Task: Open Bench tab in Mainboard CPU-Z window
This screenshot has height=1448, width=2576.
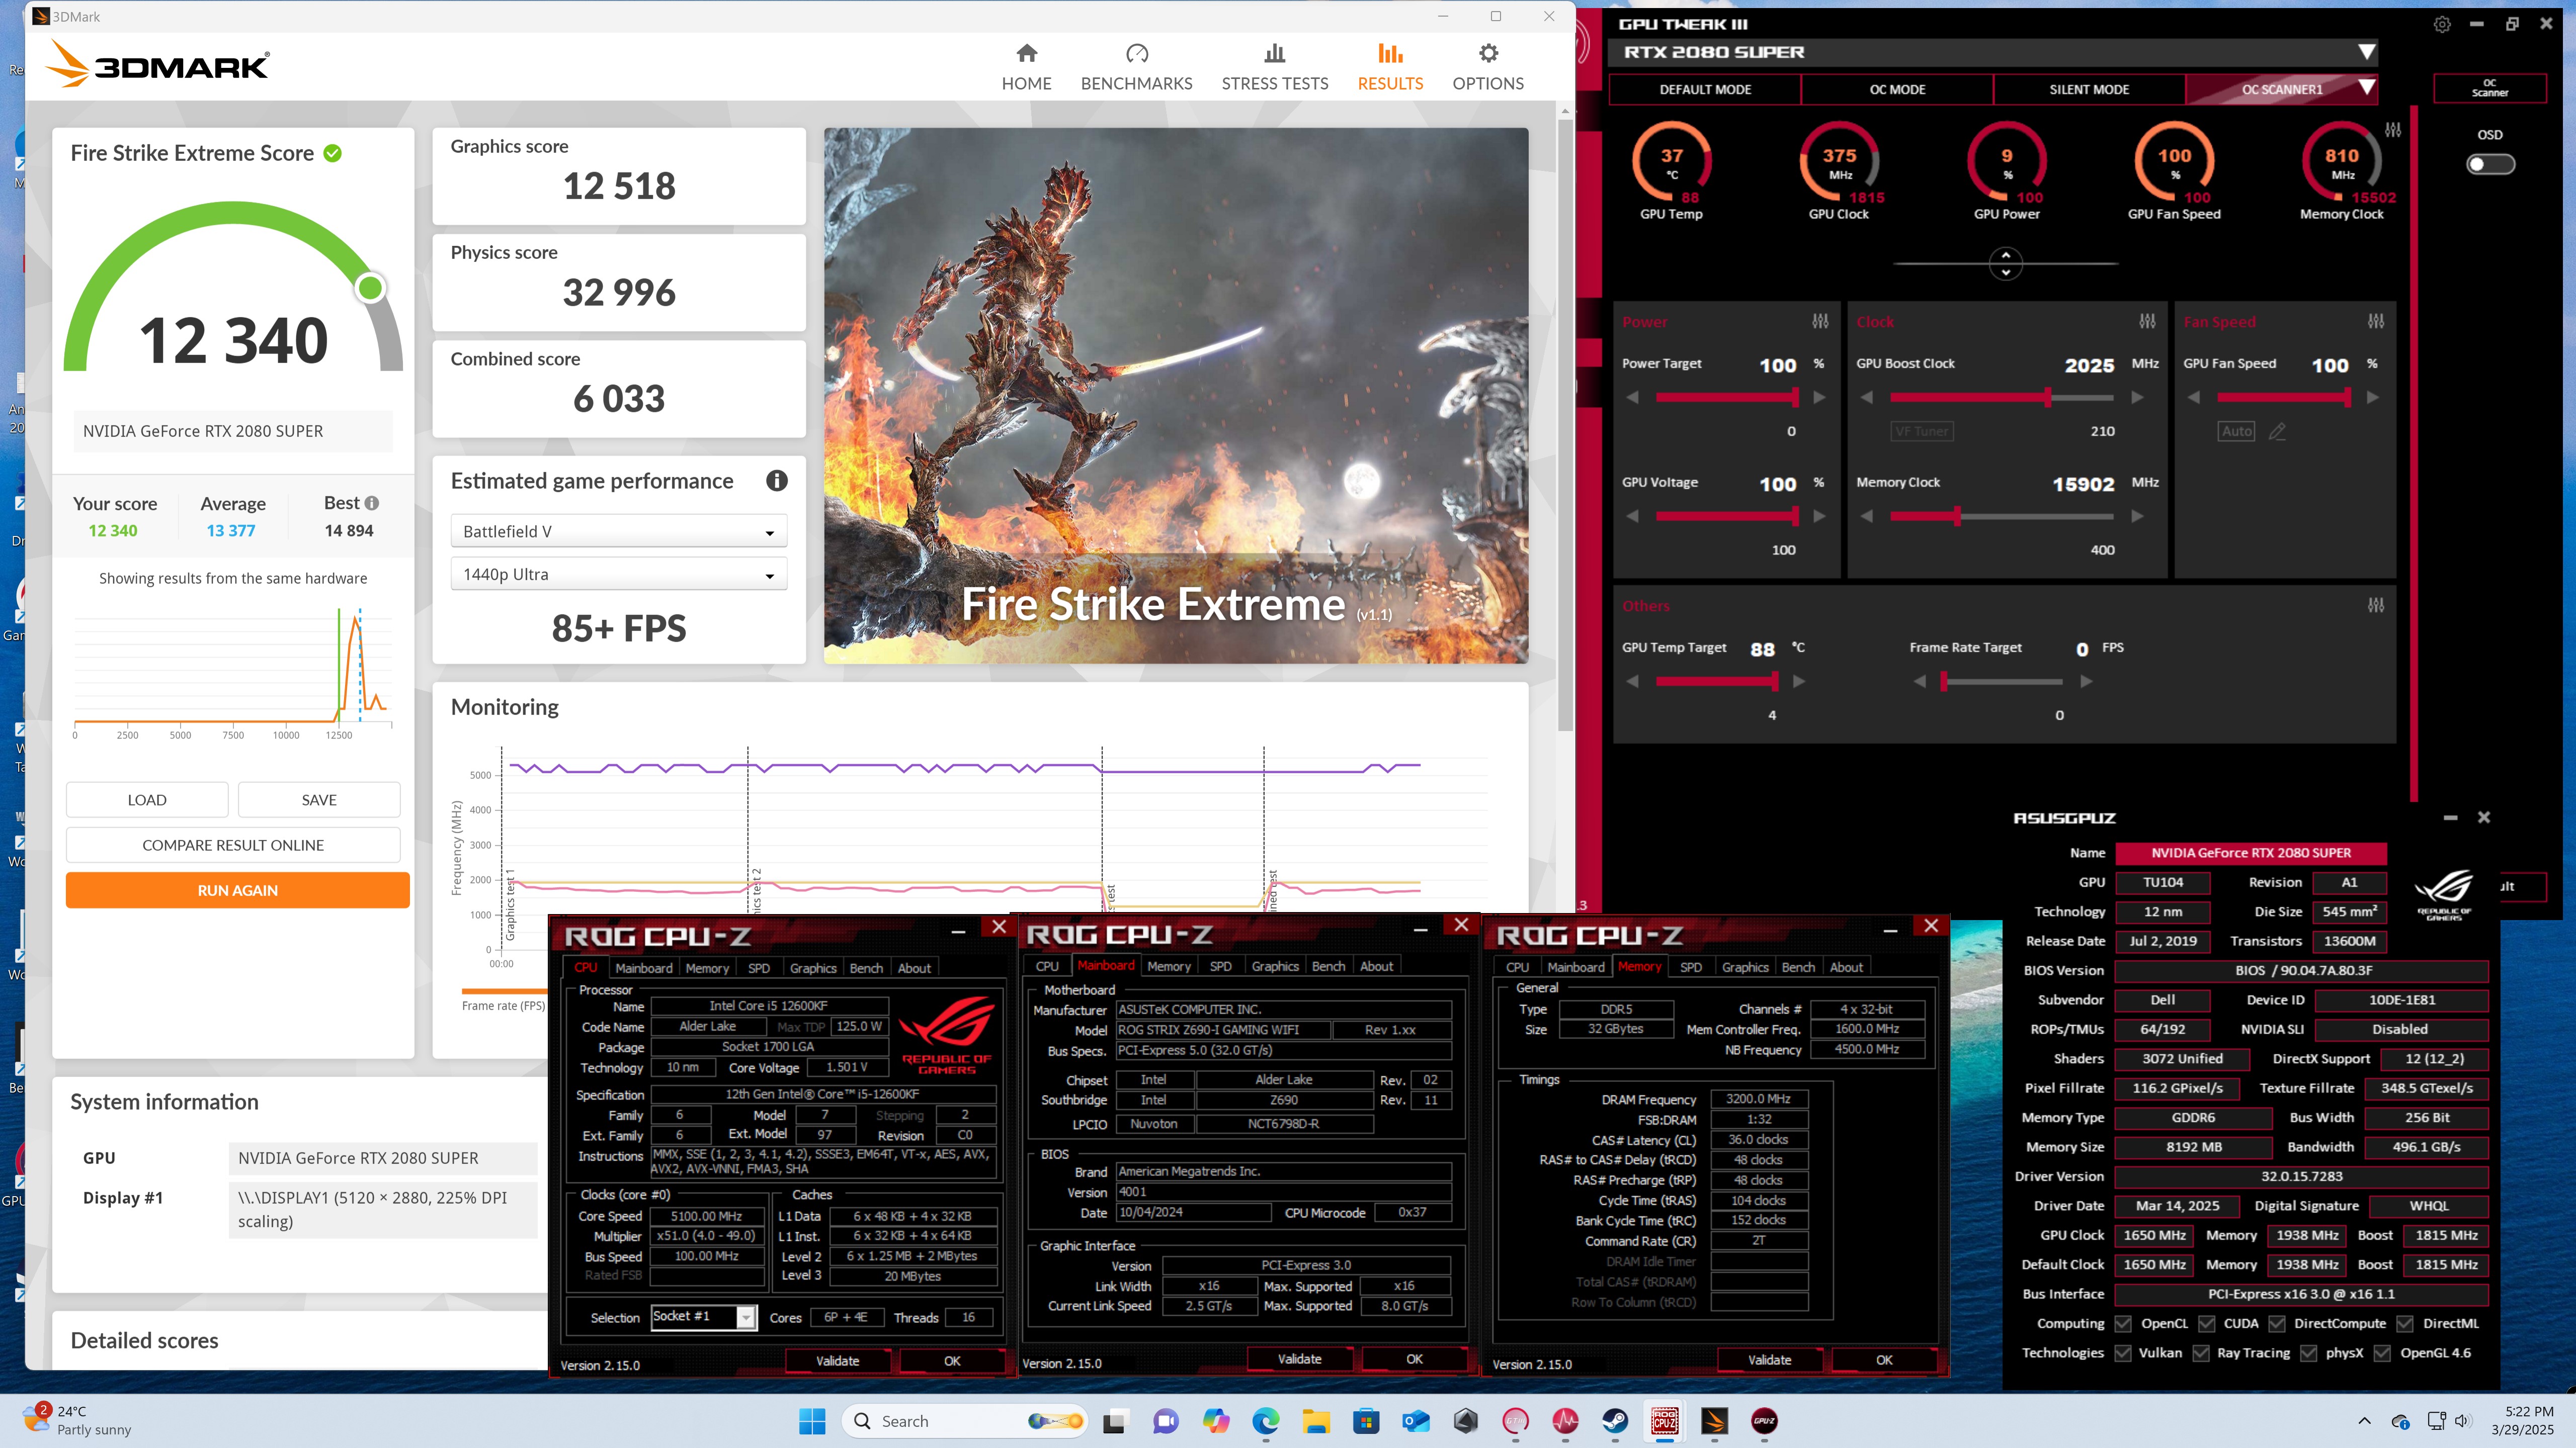Action: pos(1328,966)
